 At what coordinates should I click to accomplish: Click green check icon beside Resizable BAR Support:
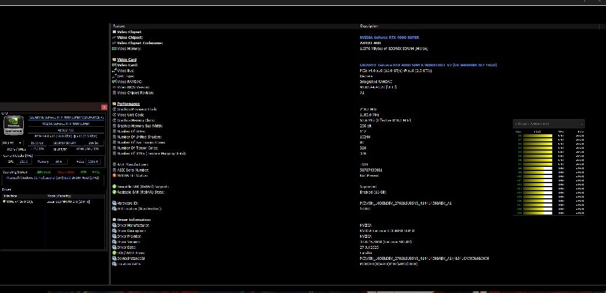tap(114, 187)
